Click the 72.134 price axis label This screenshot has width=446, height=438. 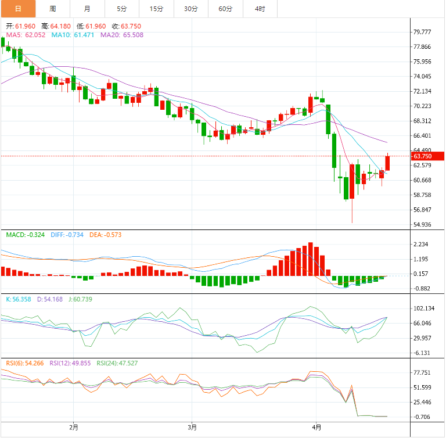(422, 91)
